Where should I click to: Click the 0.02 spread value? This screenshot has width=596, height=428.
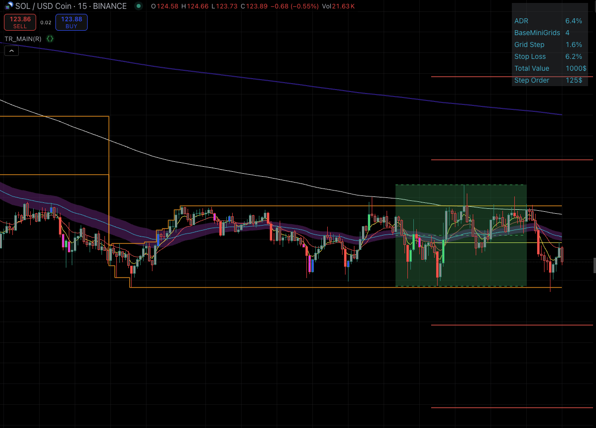pyautogui.click(x=46, y=23)
